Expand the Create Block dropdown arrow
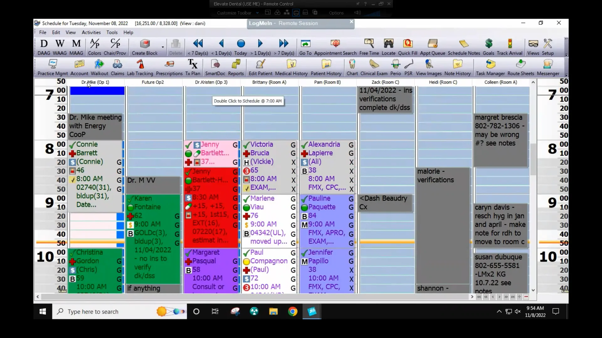602x338 pixels. 163,47
